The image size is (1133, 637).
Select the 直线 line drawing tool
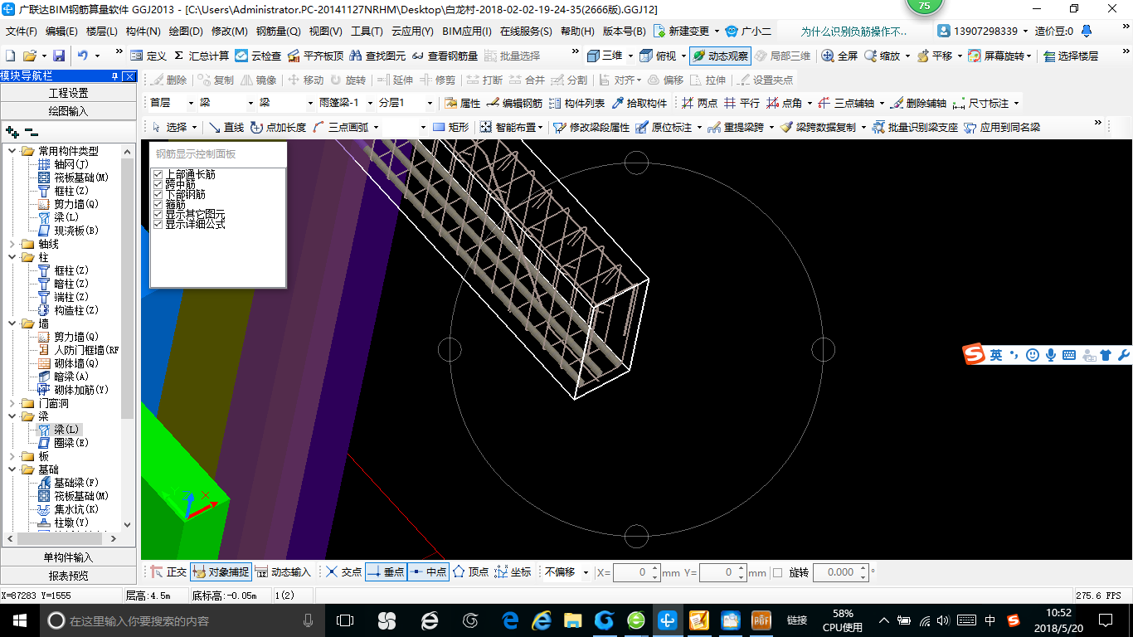226,127
